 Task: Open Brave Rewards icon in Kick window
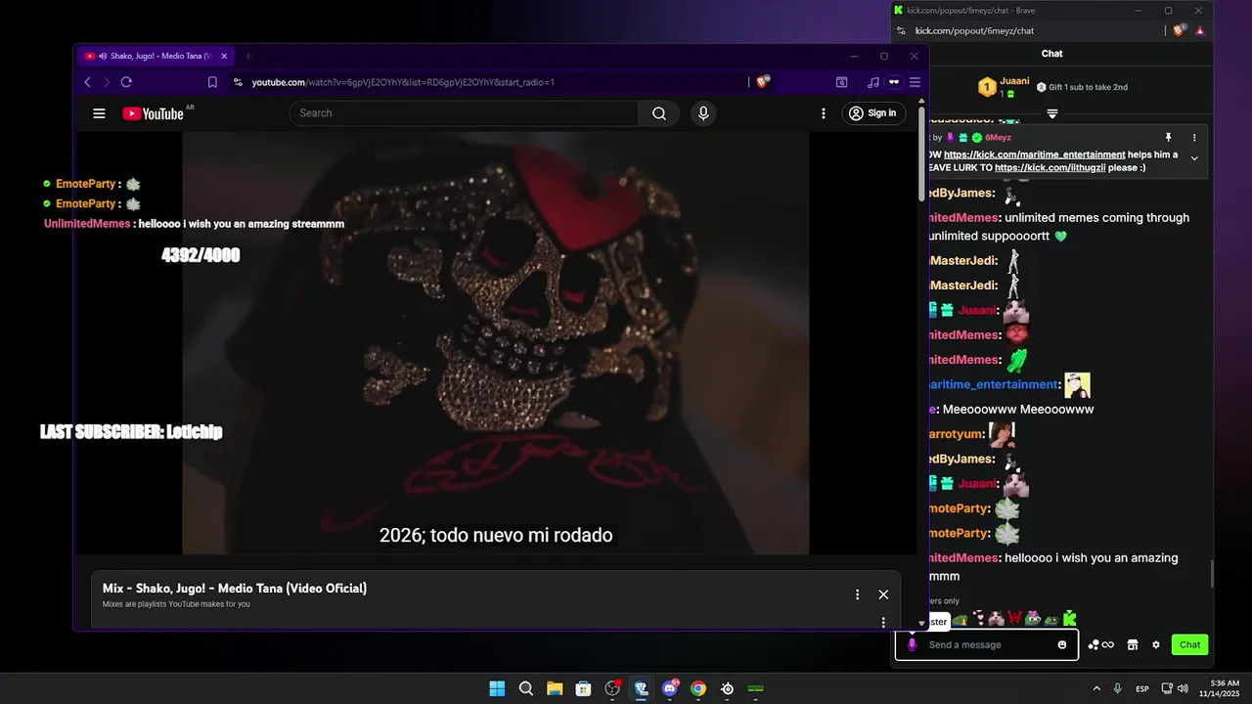[1200, 30]
